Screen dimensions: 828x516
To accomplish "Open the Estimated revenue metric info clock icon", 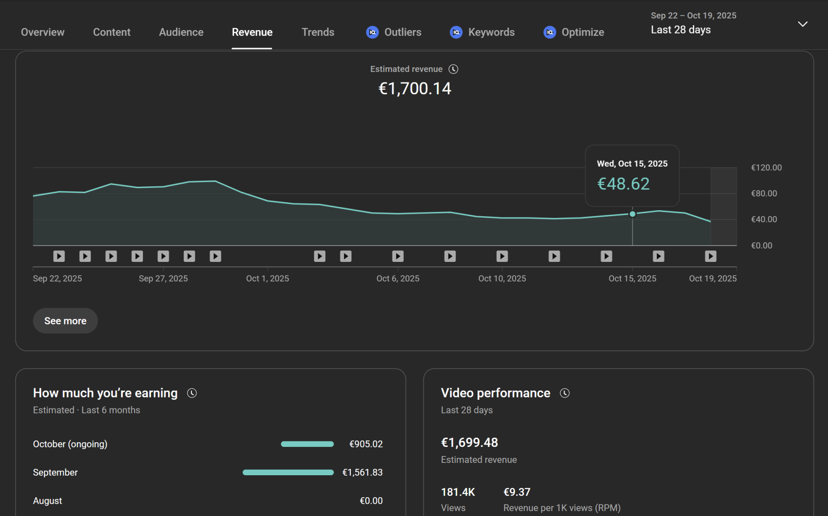I will click(453, 69).
